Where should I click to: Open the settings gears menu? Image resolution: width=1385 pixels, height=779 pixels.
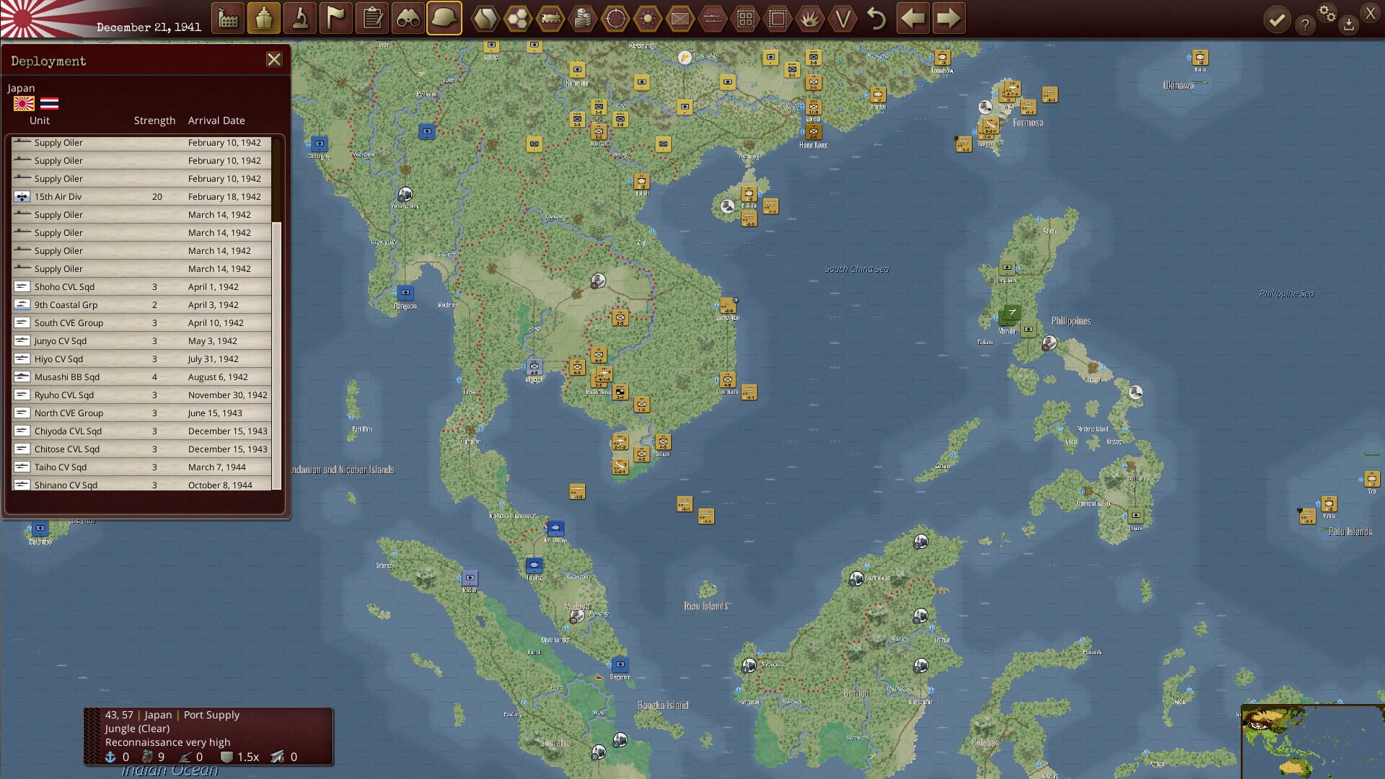[x=1327, y=14]
